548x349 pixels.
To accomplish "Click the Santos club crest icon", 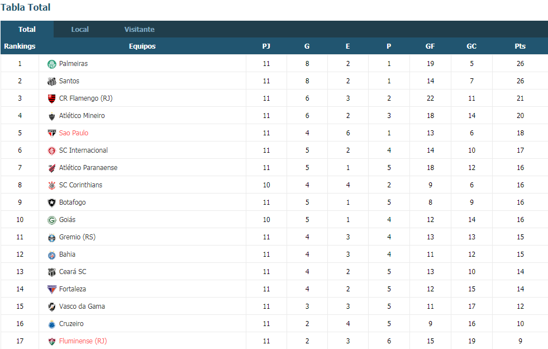I will click(52, 82).
